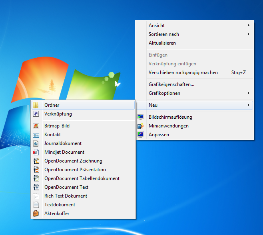Open the Grafikoptionen submenu
The height and width of the screenshot is (235, 263).
(249, 93)
